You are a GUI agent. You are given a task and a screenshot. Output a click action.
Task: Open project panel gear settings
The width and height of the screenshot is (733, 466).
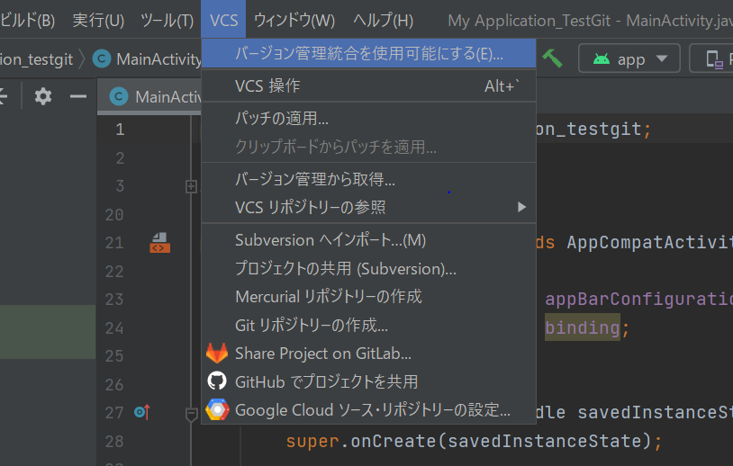coord(43,96)
